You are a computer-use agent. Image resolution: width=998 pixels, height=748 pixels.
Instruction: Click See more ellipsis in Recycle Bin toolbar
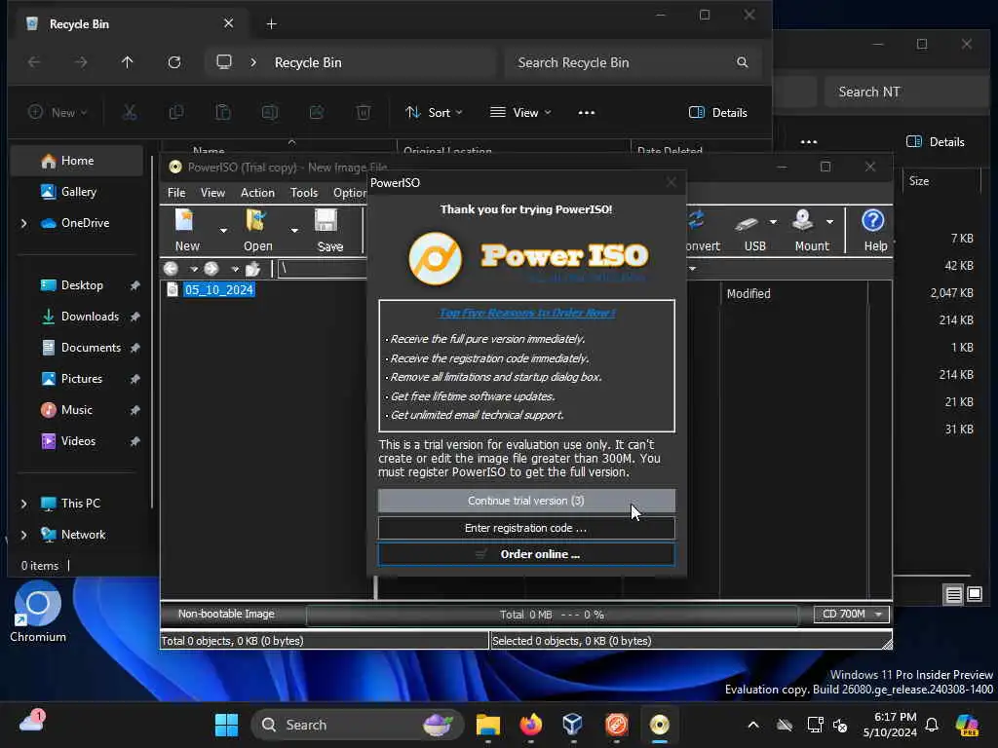[x=586, y=113]
